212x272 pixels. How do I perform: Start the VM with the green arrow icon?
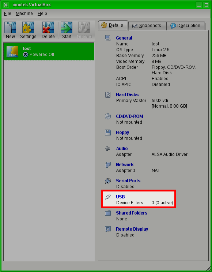point(67,27)
